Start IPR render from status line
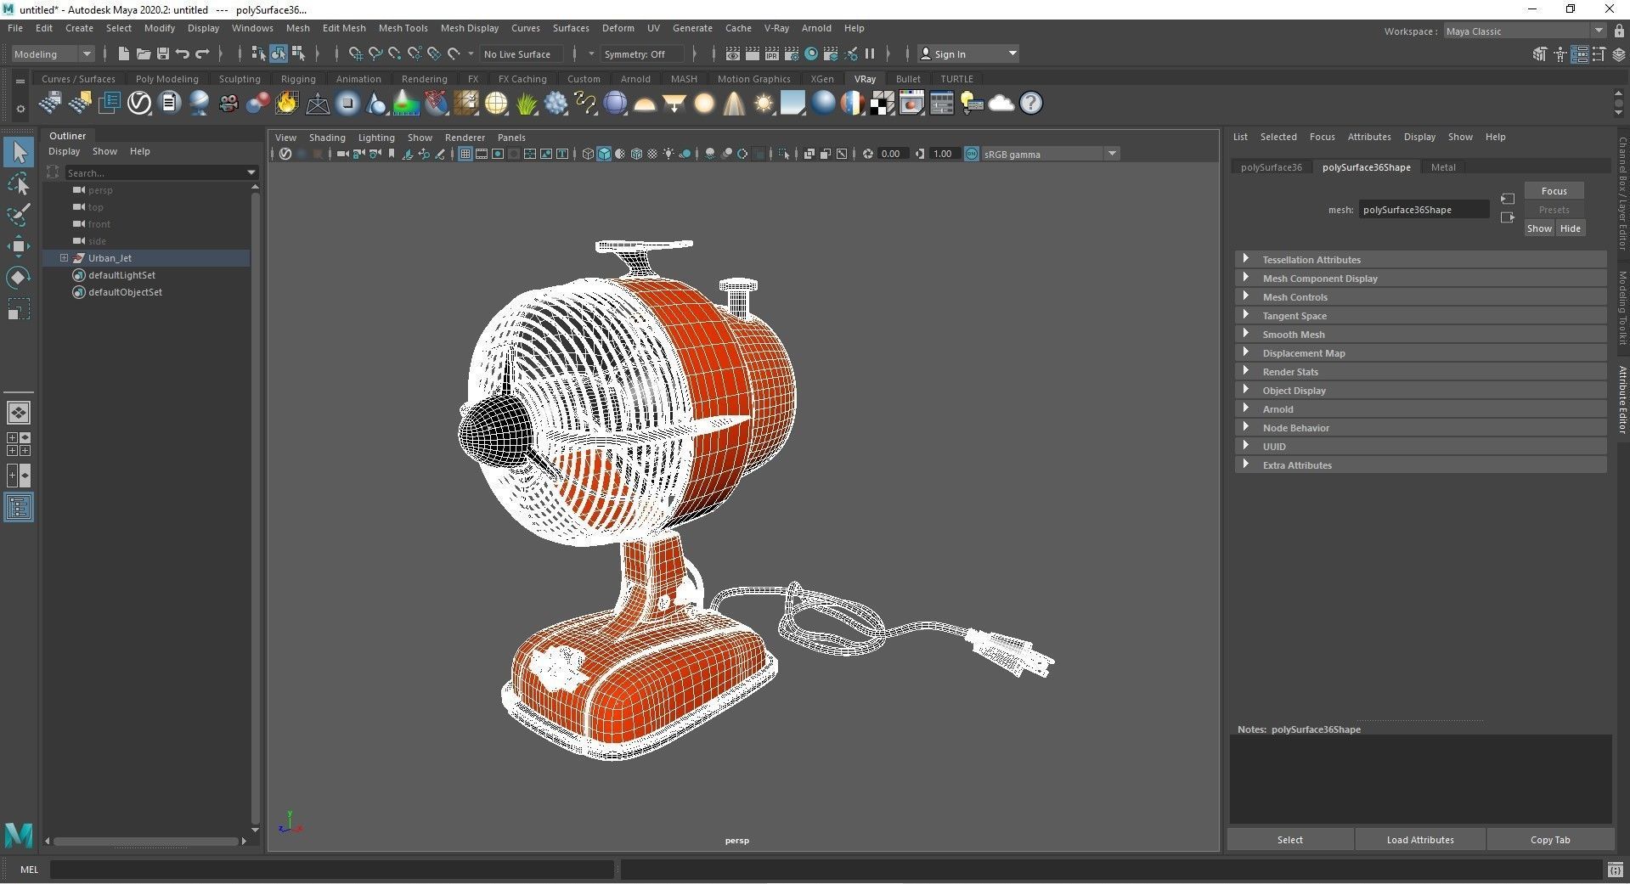This screenshot has width=1630, height=884. pos(772,53)
